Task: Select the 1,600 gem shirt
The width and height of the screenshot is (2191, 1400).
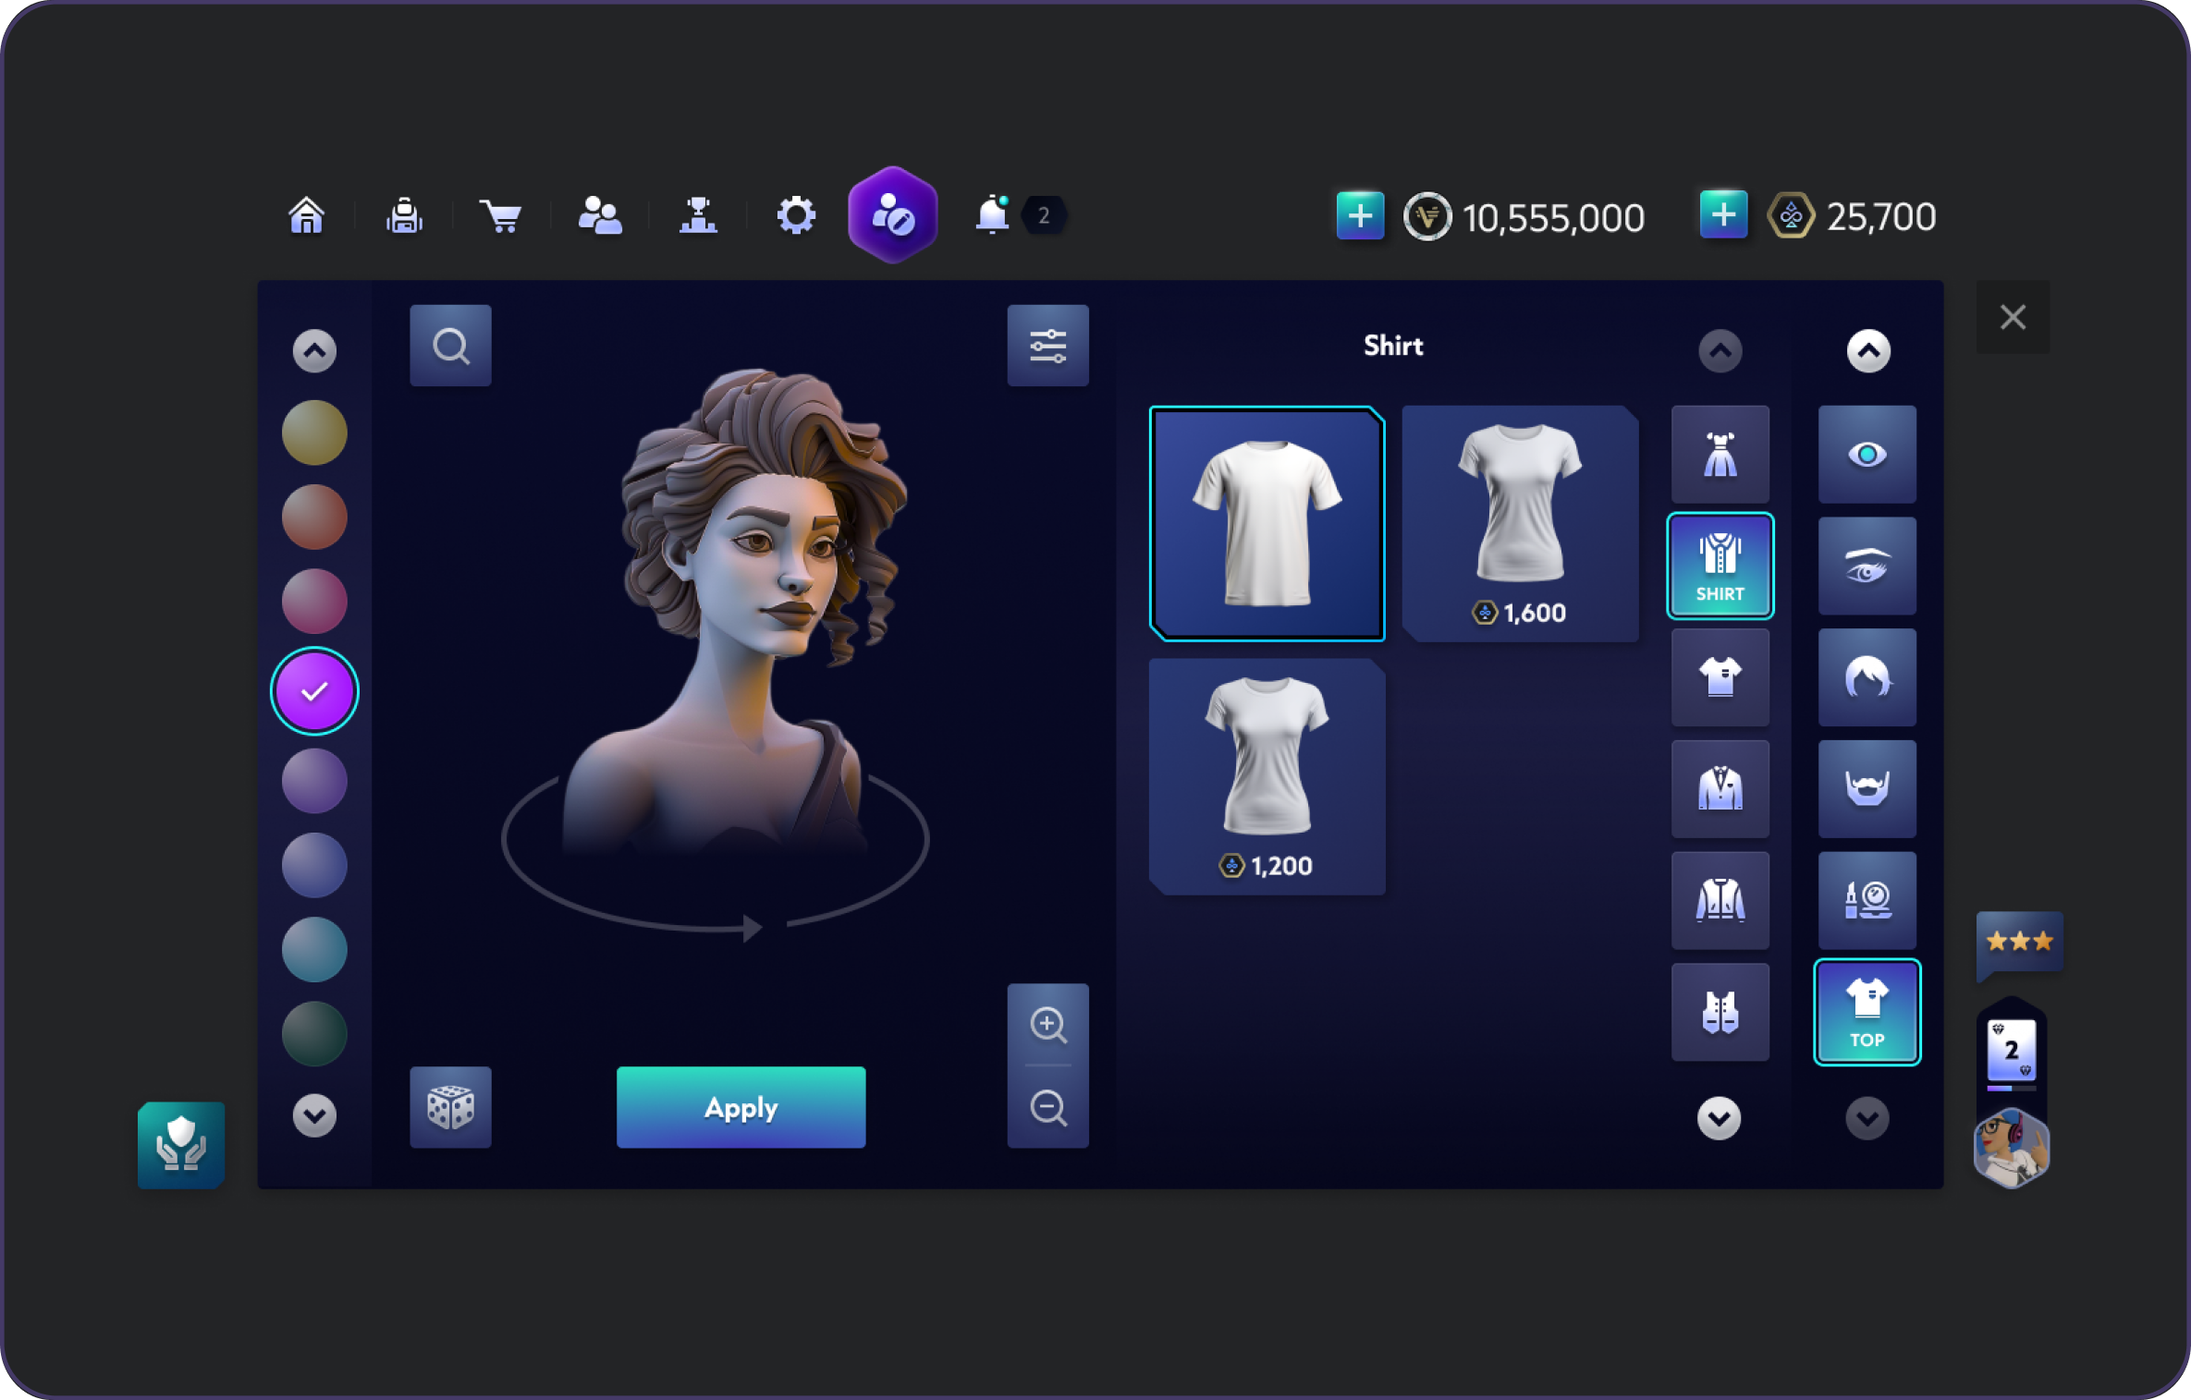Action: (x=1520, y=523)
